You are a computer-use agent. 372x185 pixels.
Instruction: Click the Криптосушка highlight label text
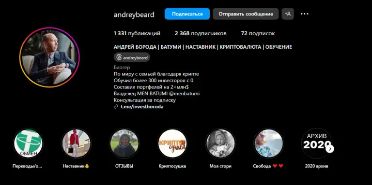pos(172,166)
